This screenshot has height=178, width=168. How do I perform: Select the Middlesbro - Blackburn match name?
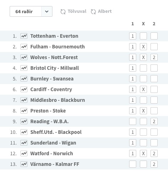click(x=58, y=100)
